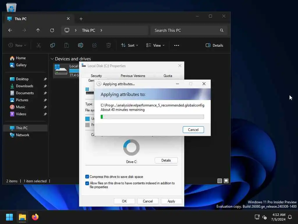The image size is (298, 224).
Task: Click the monitor icon in address bar
Action: (67, 30)
